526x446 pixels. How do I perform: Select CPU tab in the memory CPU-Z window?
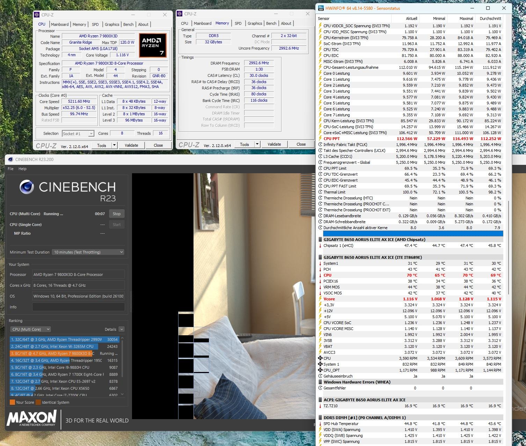pyautogui.click(x=184, y=23)
